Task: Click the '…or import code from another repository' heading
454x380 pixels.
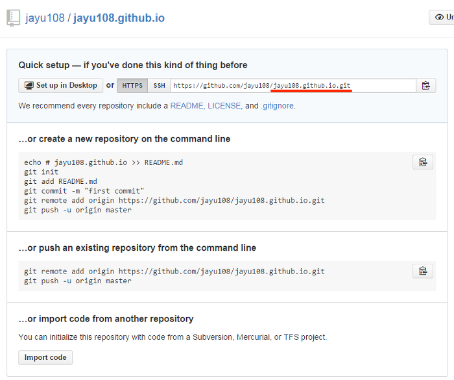Action: [106, 319]
